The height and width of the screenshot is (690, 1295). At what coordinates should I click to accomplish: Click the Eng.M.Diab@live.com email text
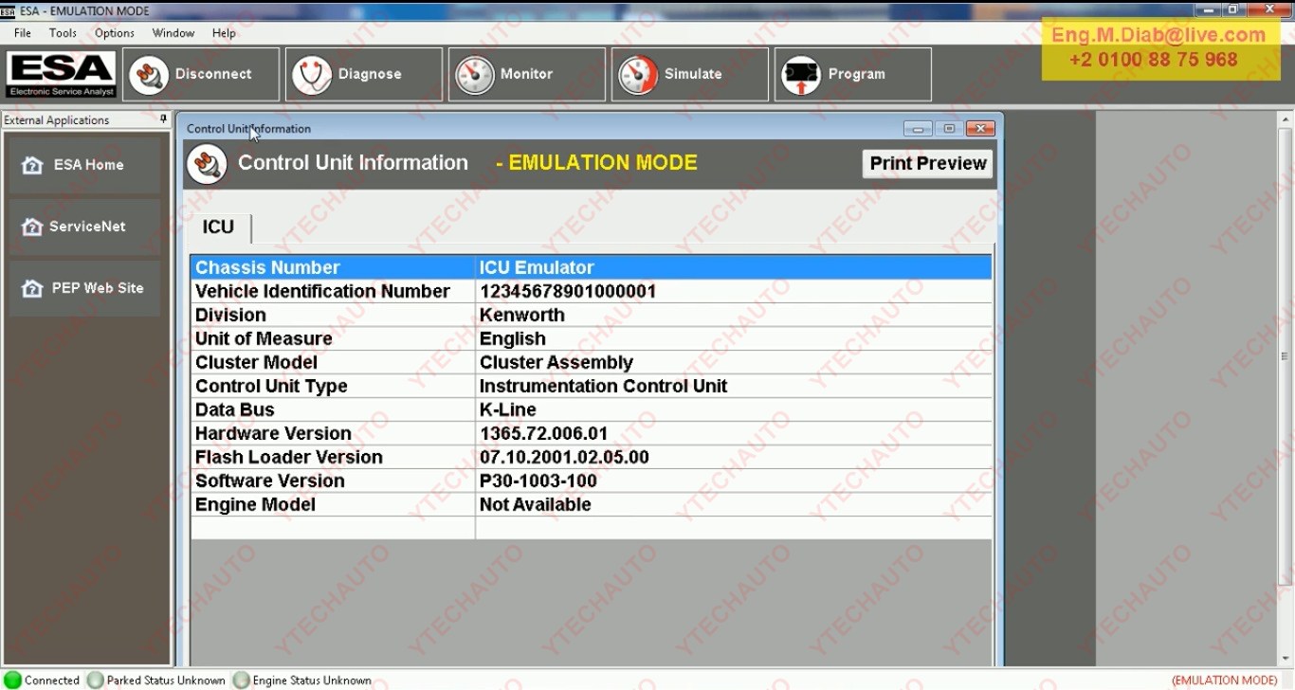pos(1158,34)
